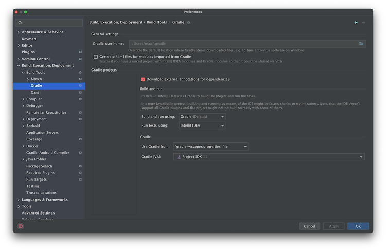
Task: Uncheck Download external annotations for dependencies
Action: click(x=143, y=79)
